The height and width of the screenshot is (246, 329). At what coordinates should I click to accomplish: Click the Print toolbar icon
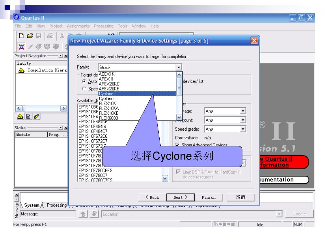[x=50, y=36]
